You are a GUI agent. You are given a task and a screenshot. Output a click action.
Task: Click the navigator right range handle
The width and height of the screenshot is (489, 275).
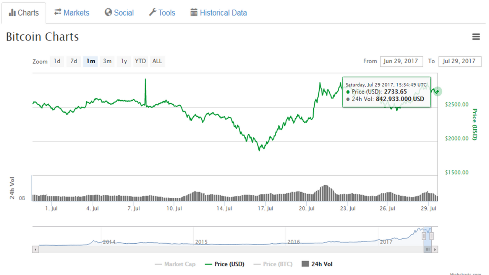[x=431, y=236]
